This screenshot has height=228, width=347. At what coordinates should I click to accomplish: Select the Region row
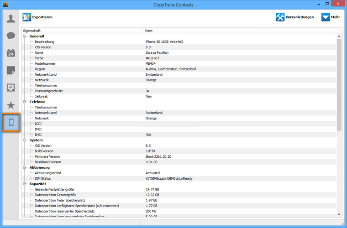pyautogui.click(x=179, y=69)
